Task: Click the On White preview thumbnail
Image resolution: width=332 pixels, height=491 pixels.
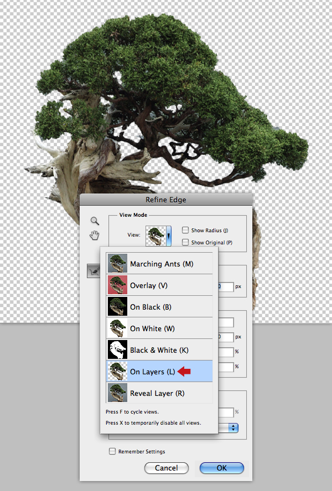Action: pyautogui.click(x=117, y=328)
